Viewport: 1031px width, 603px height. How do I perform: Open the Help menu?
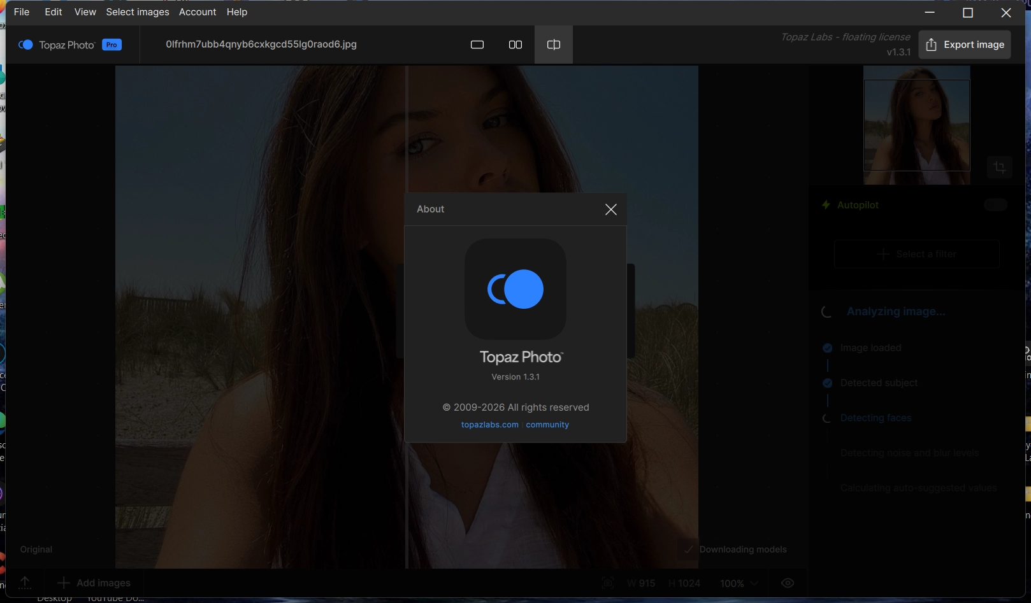point(237,12)
